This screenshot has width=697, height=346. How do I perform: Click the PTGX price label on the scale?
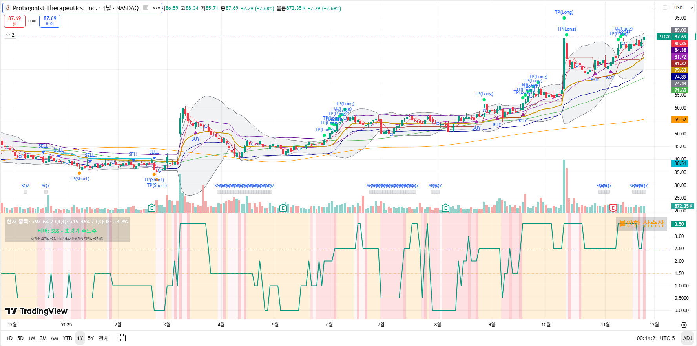tap(664, 37)
